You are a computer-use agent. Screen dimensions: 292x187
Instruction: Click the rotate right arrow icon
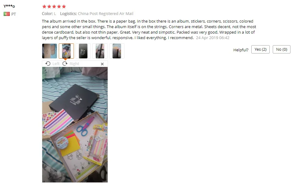65,64
